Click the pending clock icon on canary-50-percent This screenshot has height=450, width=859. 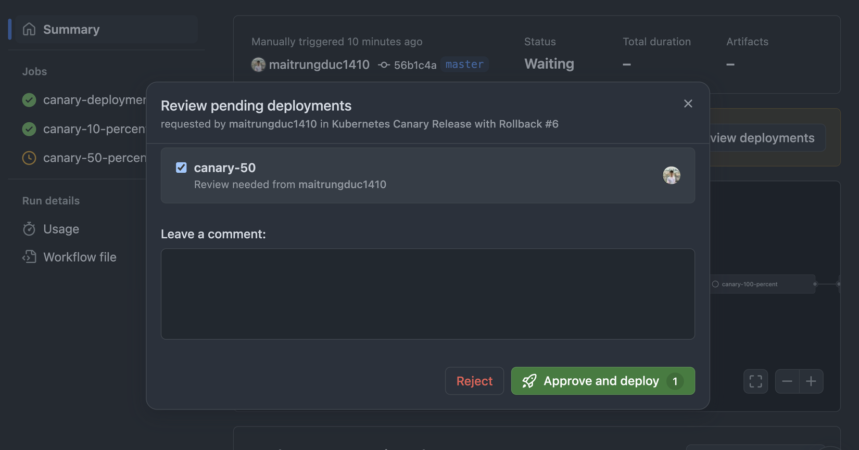(29, 158)
